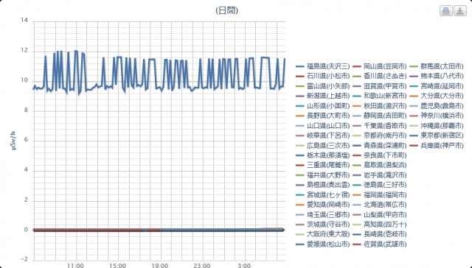Viewport: 472px width, 268px height.
Task: Hide the 鹿児島(霧島市) line
Action: point(437,106)
